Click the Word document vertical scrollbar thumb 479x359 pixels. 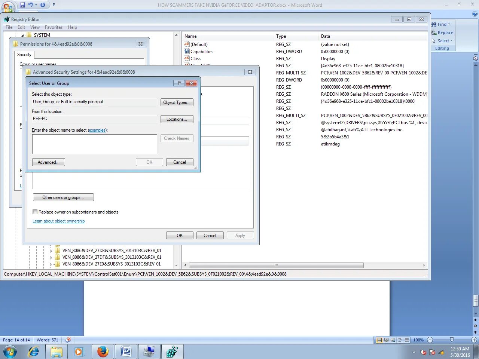(476, 300)
